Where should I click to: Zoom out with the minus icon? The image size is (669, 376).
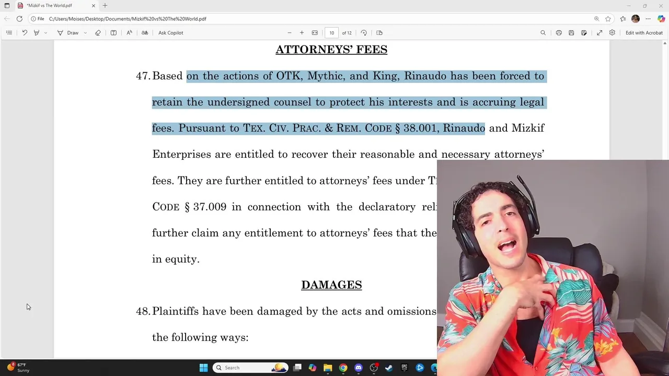point(290,32)
